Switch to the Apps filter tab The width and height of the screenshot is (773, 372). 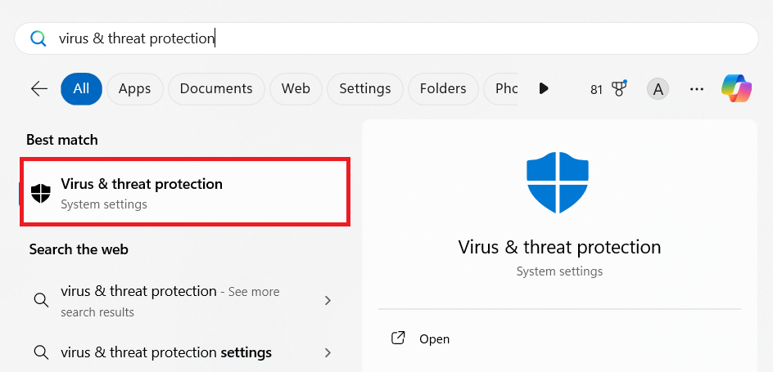(135, 88)
